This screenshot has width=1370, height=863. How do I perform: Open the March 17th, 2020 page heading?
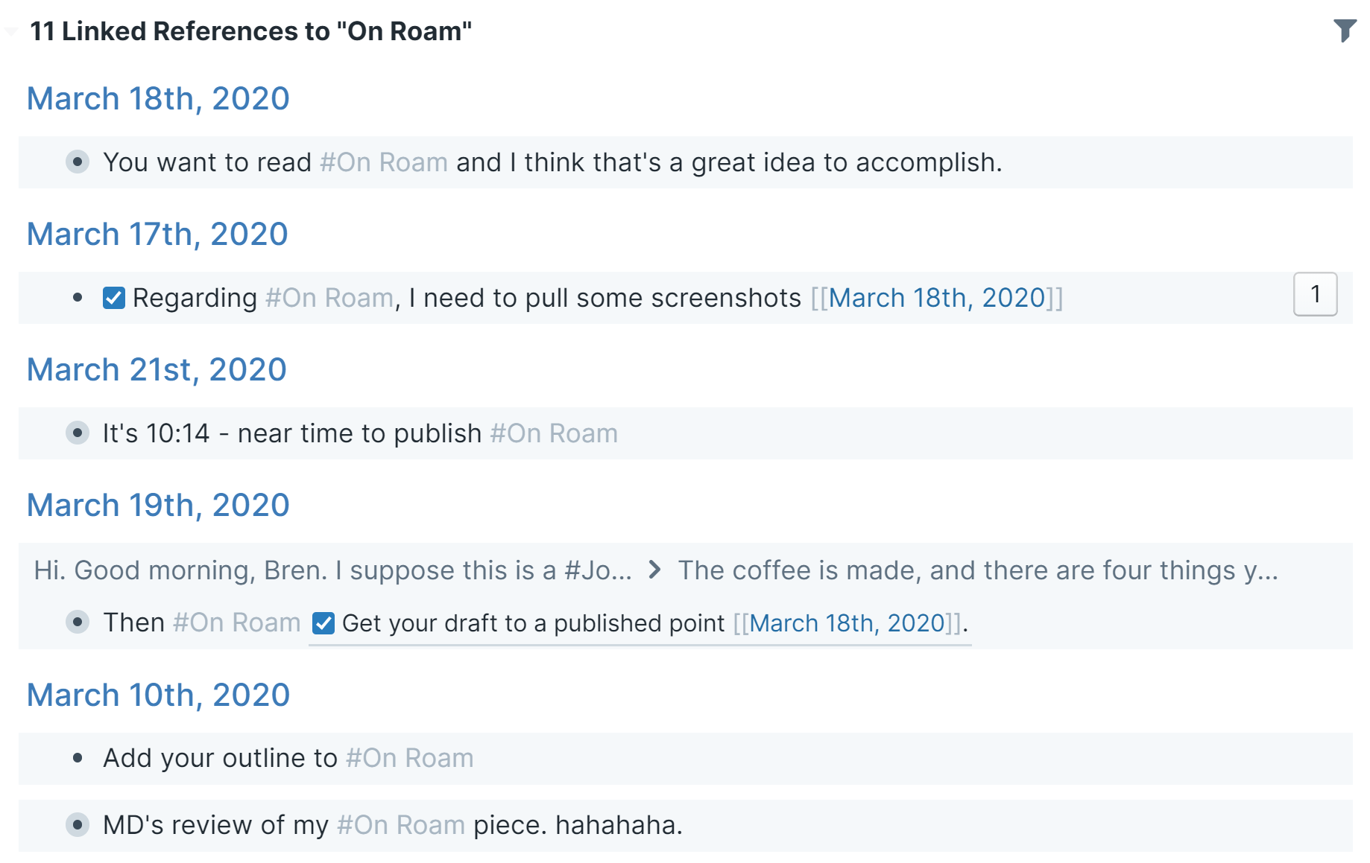click(x=157, y=234)
